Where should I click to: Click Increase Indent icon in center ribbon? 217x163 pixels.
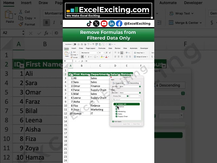[130, 57]
